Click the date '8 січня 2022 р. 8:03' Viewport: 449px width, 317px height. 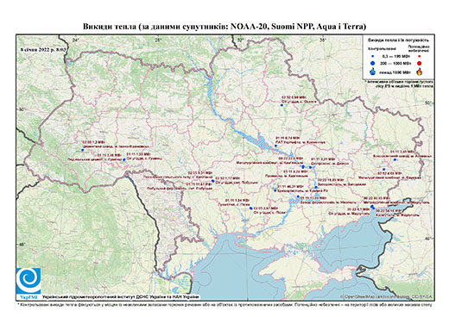(43, 49)
